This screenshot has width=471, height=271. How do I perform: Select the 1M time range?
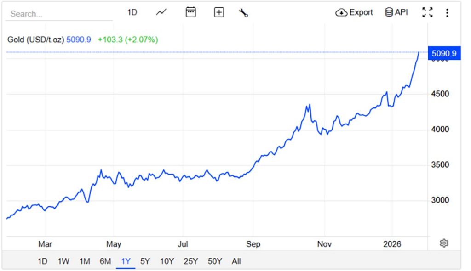coord(84,261)
